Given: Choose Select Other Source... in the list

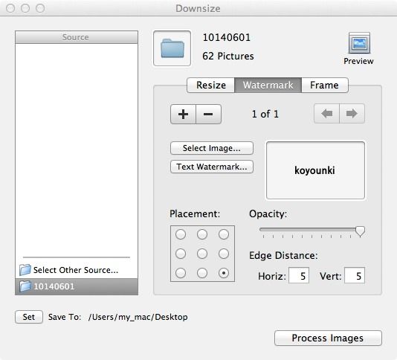Looking at the screenshot, I should click(76, 270).
